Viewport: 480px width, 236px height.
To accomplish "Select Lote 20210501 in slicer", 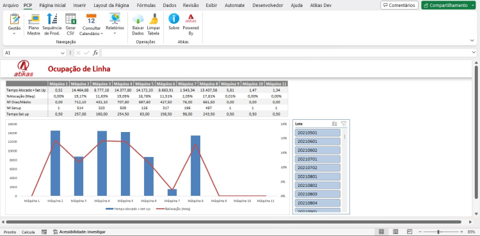I will click(x=317, y=133).
